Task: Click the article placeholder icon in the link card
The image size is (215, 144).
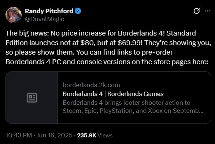Action: (x=32, y=98)
